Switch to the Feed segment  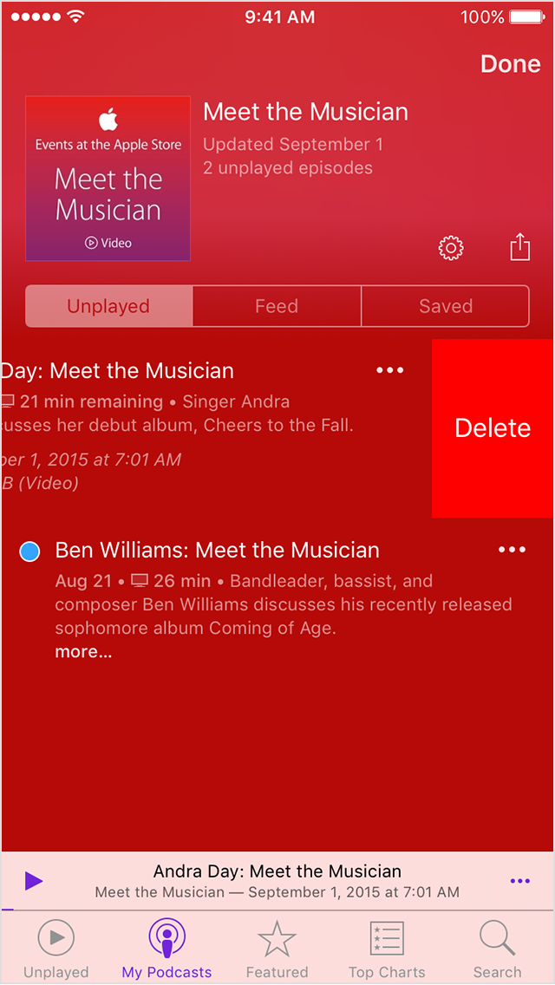277,306
